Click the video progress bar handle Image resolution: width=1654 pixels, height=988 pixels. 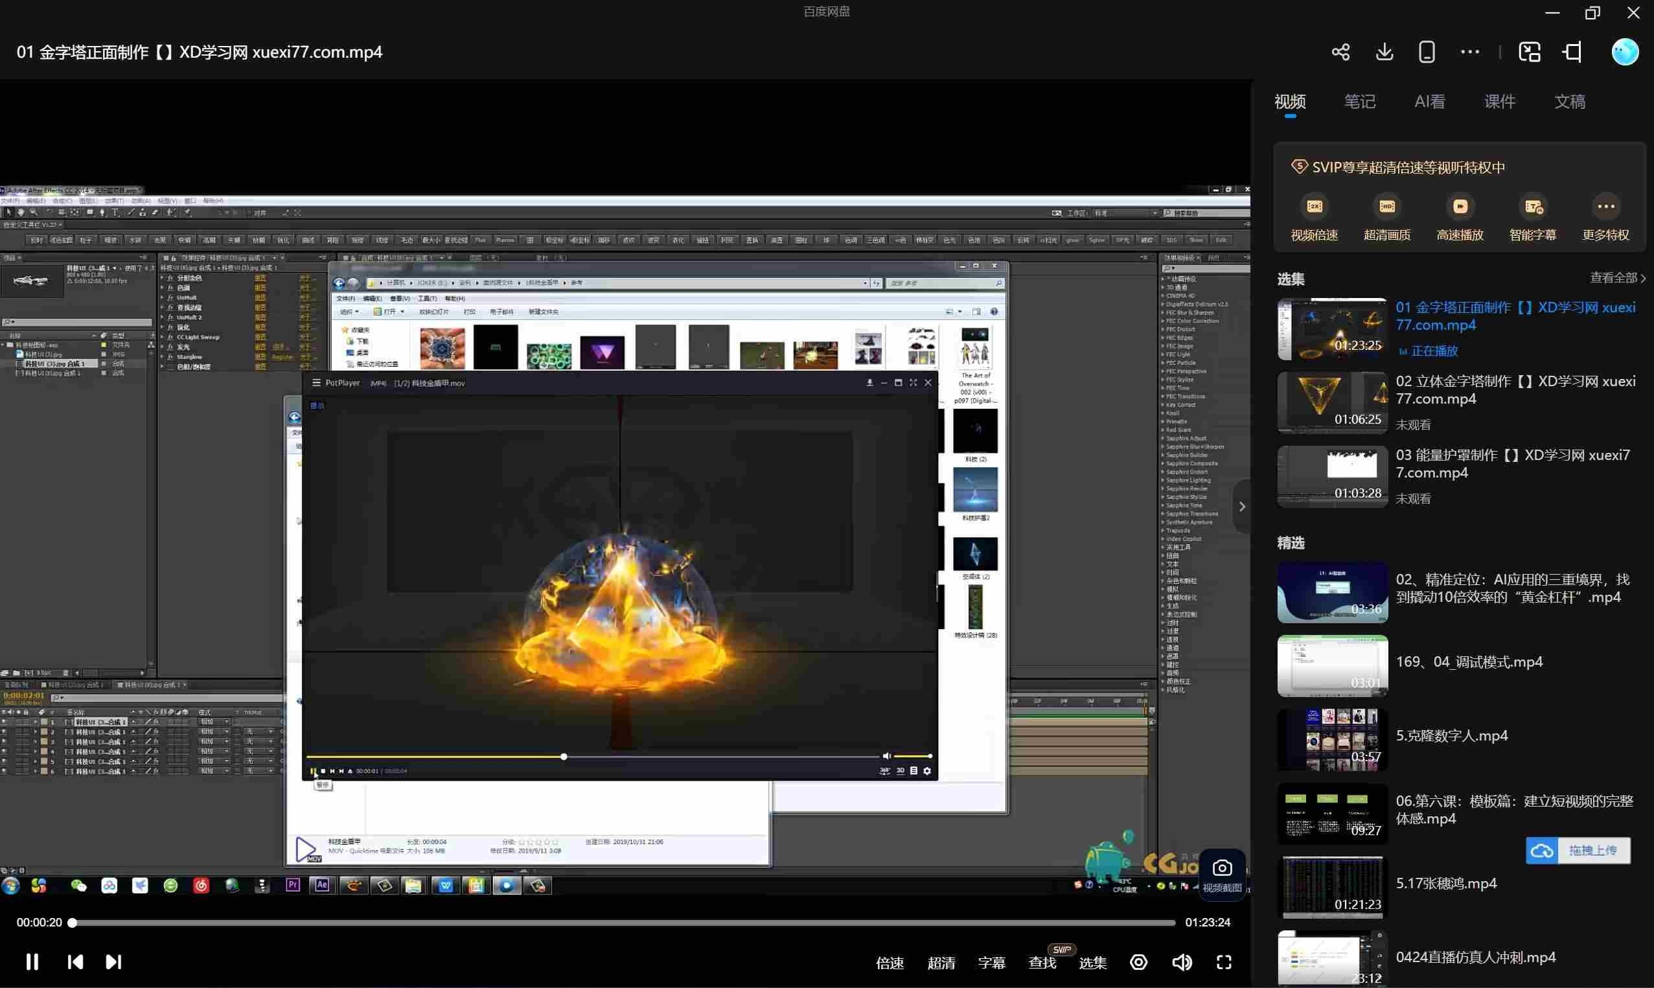click(73, 923)
